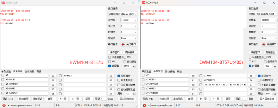Toggle RTS checkbox in COM21 window
Viewport: 278px width, 108px height.
point(110,62)
